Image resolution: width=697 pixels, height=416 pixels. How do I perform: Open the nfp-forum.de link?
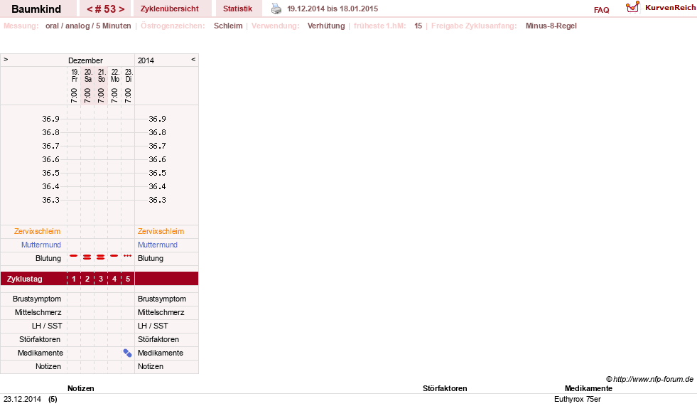tap(649, 379)
